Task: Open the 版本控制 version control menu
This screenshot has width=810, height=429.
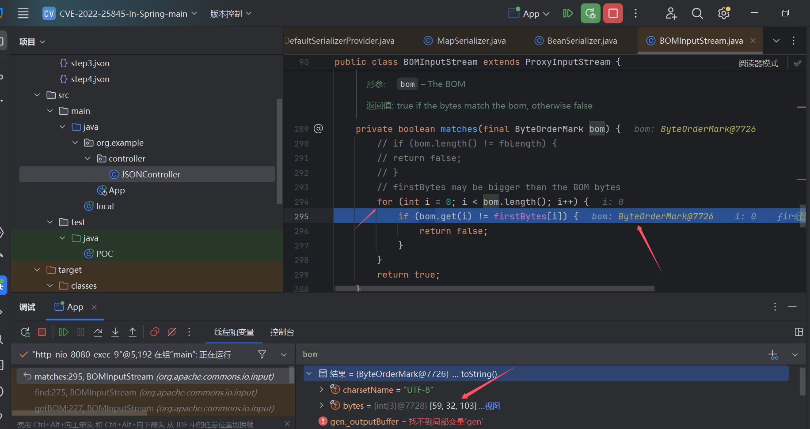Action: 231,14
